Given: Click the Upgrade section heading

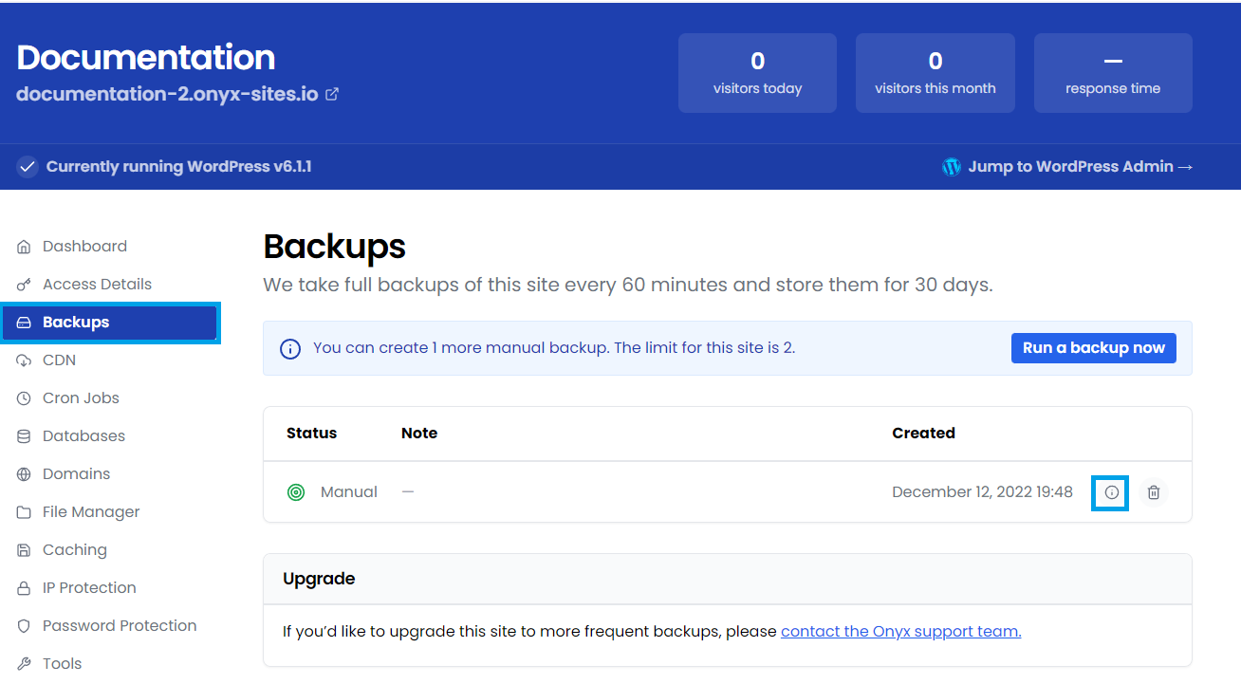Looking at the screenshot, I should 319,579.
